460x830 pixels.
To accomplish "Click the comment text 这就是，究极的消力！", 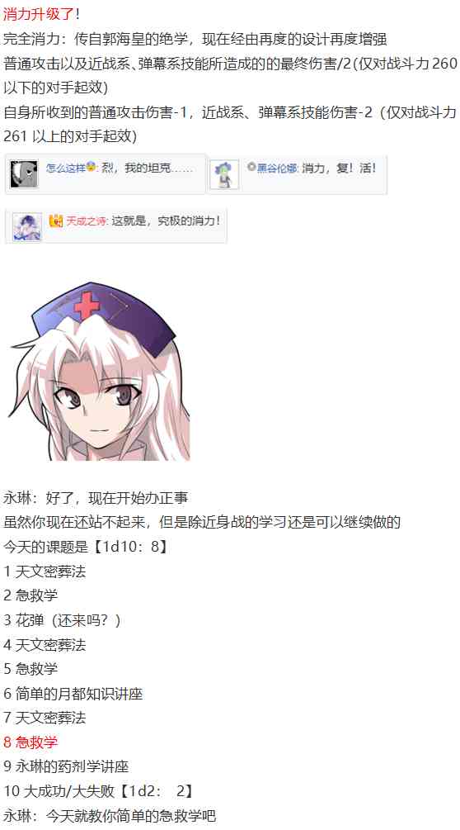I will click(167, 221).
